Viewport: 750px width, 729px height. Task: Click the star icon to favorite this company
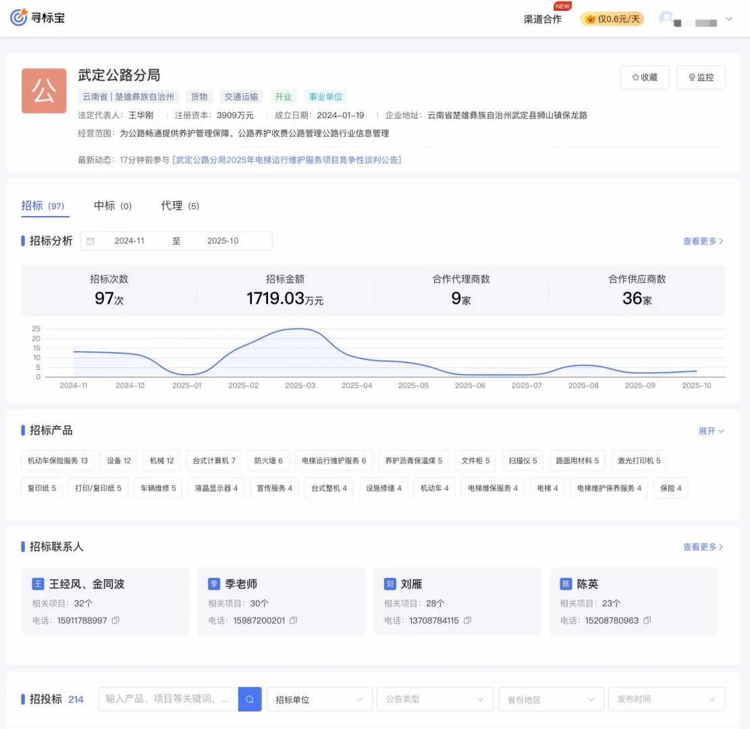point(635,78)
